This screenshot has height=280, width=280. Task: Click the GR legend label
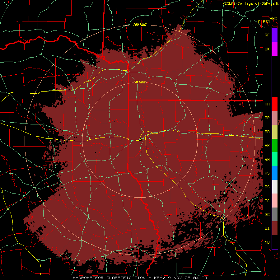click(267, 118)
